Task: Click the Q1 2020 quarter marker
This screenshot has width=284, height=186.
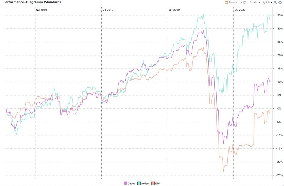Action: (x=174, y=9)
